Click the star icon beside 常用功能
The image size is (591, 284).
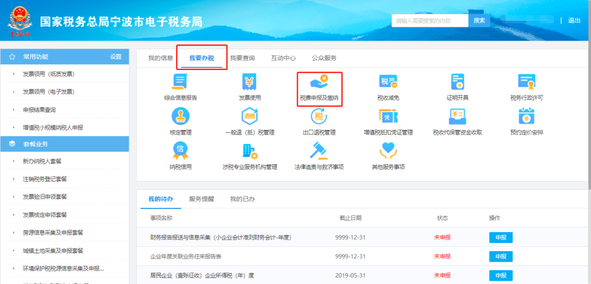click(x=12, y=57)
